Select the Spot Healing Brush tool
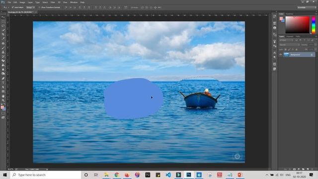Image resolution: width=318 pixels, height=179 pixels. (3, 43)
